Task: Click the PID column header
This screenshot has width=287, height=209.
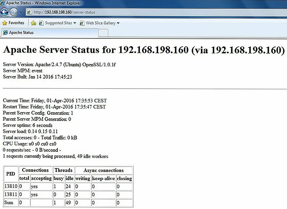Action: pyautogui.click(x=11, y=174)
